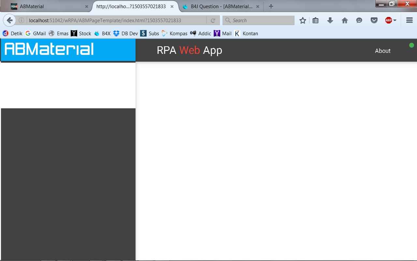Click the browser Back arrow button
This screenshot has height=261, width=417.
coord(9,20)
